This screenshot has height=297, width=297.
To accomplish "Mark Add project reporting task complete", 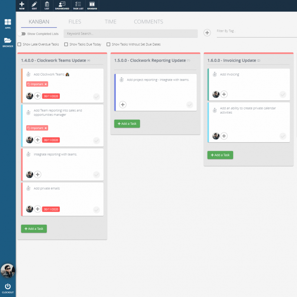I will click(x=190, y=105).
